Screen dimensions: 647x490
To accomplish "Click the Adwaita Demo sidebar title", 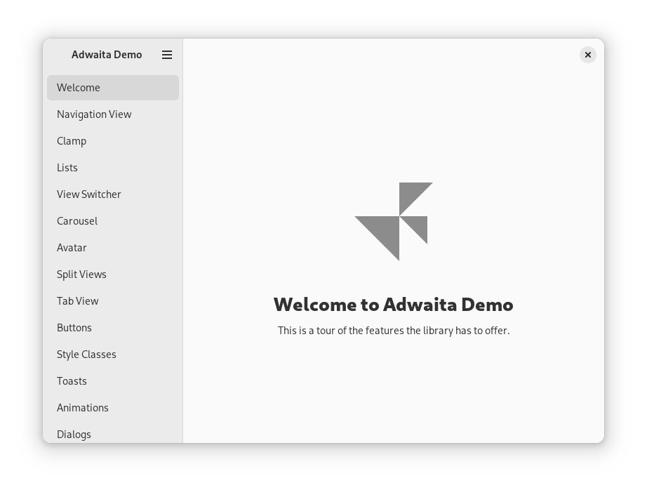I will [x=107, y=55].
